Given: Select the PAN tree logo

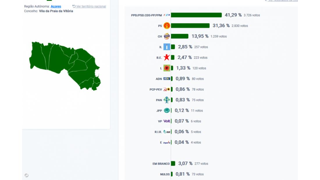Looking at the screenshot, I should pos(167,100).
